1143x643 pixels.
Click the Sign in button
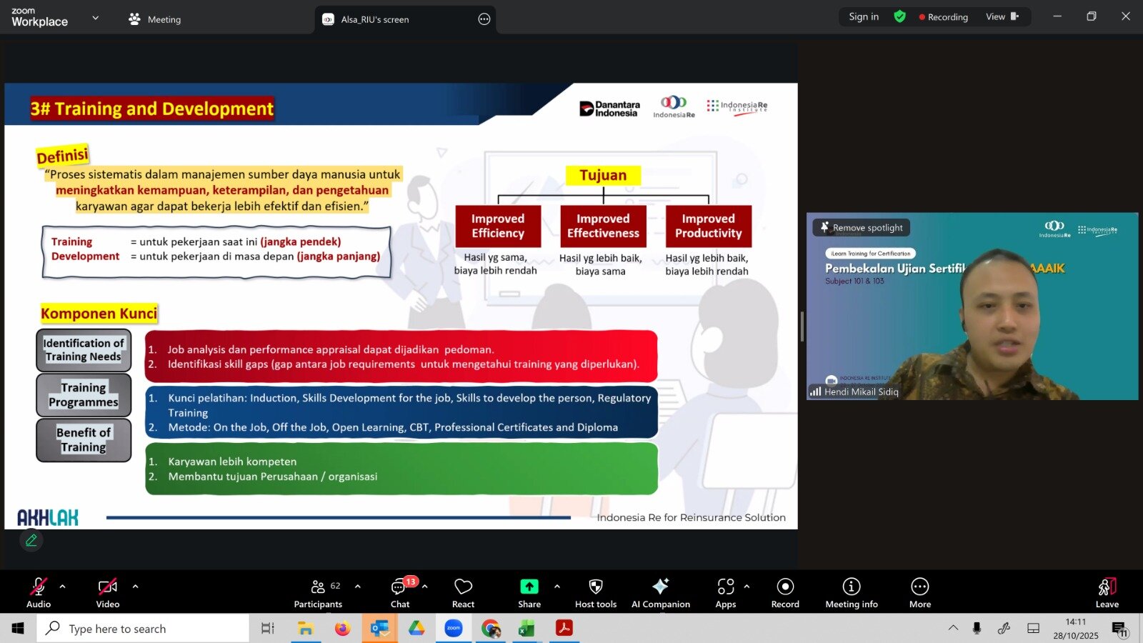click(x=863, y=16)
